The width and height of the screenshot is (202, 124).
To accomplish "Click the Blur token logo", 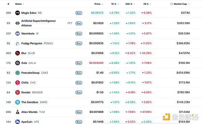I will (x=18, y=53).
